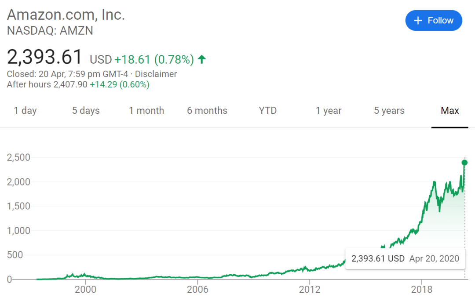Select the 1 year tab

pyautogui.click(x=329, y=111)
